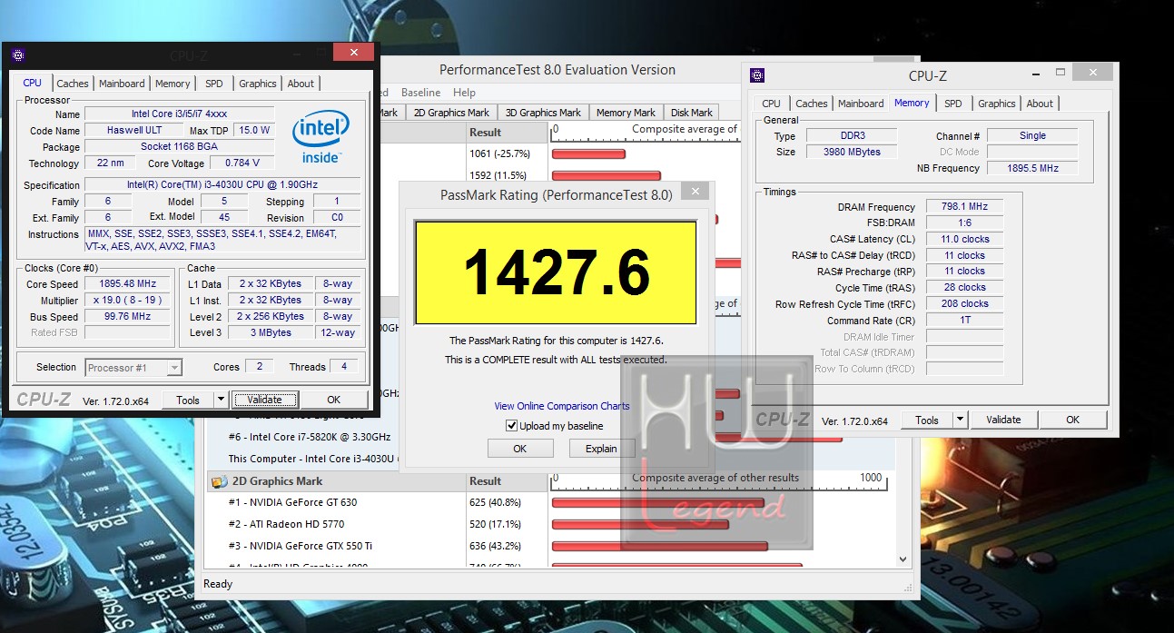Click the Haswell ULT Code Name field

[133, 130]
